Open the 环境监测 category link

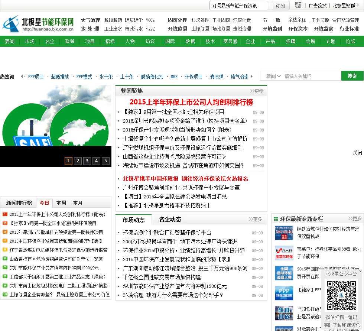pos(273,29)
